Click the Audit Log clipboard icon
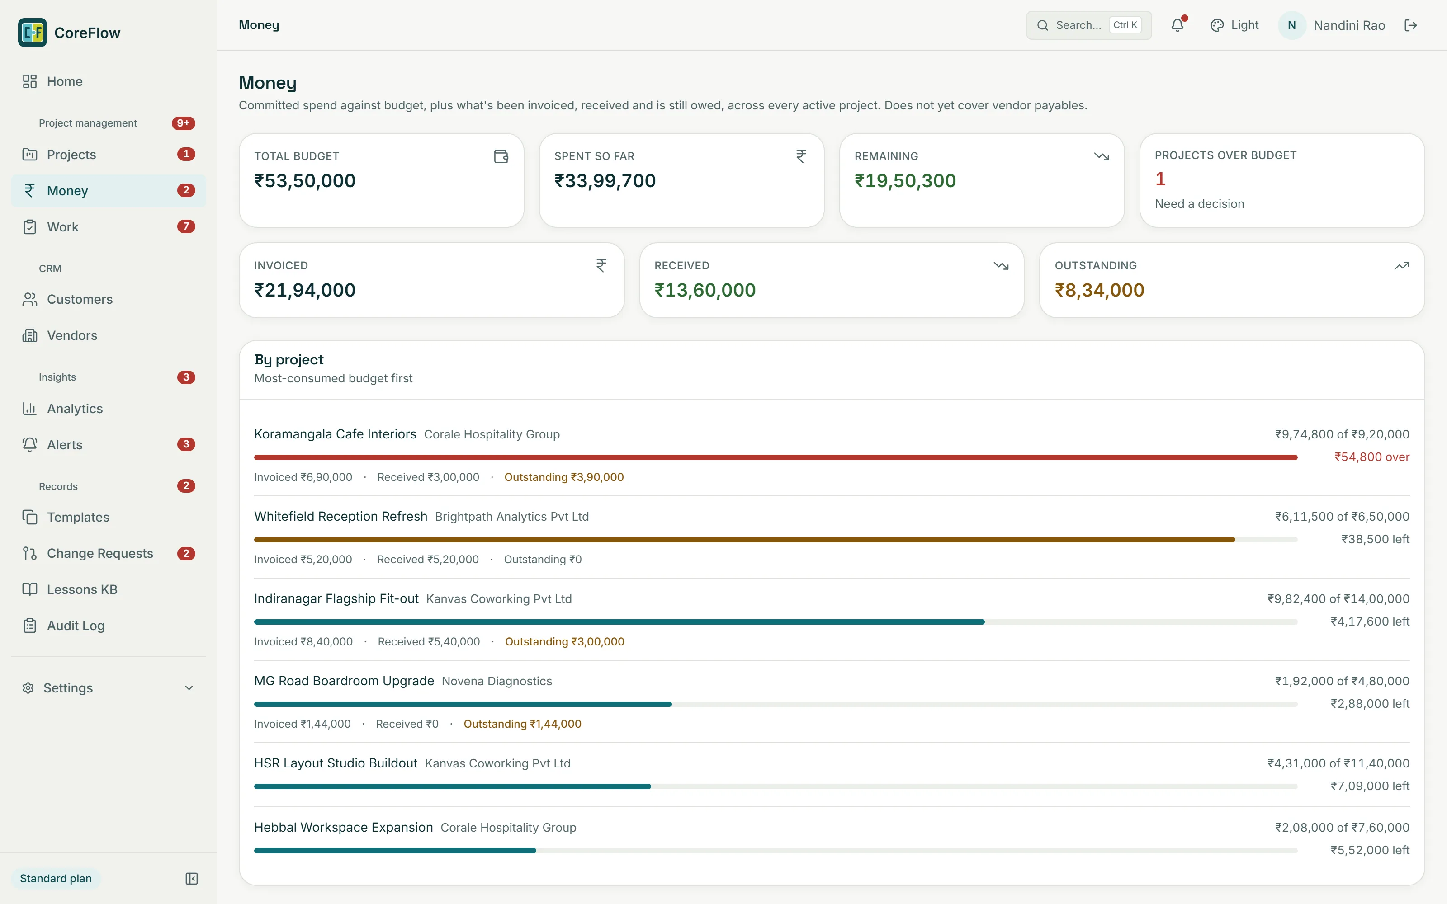1447x904 pixels. point(30,626)
